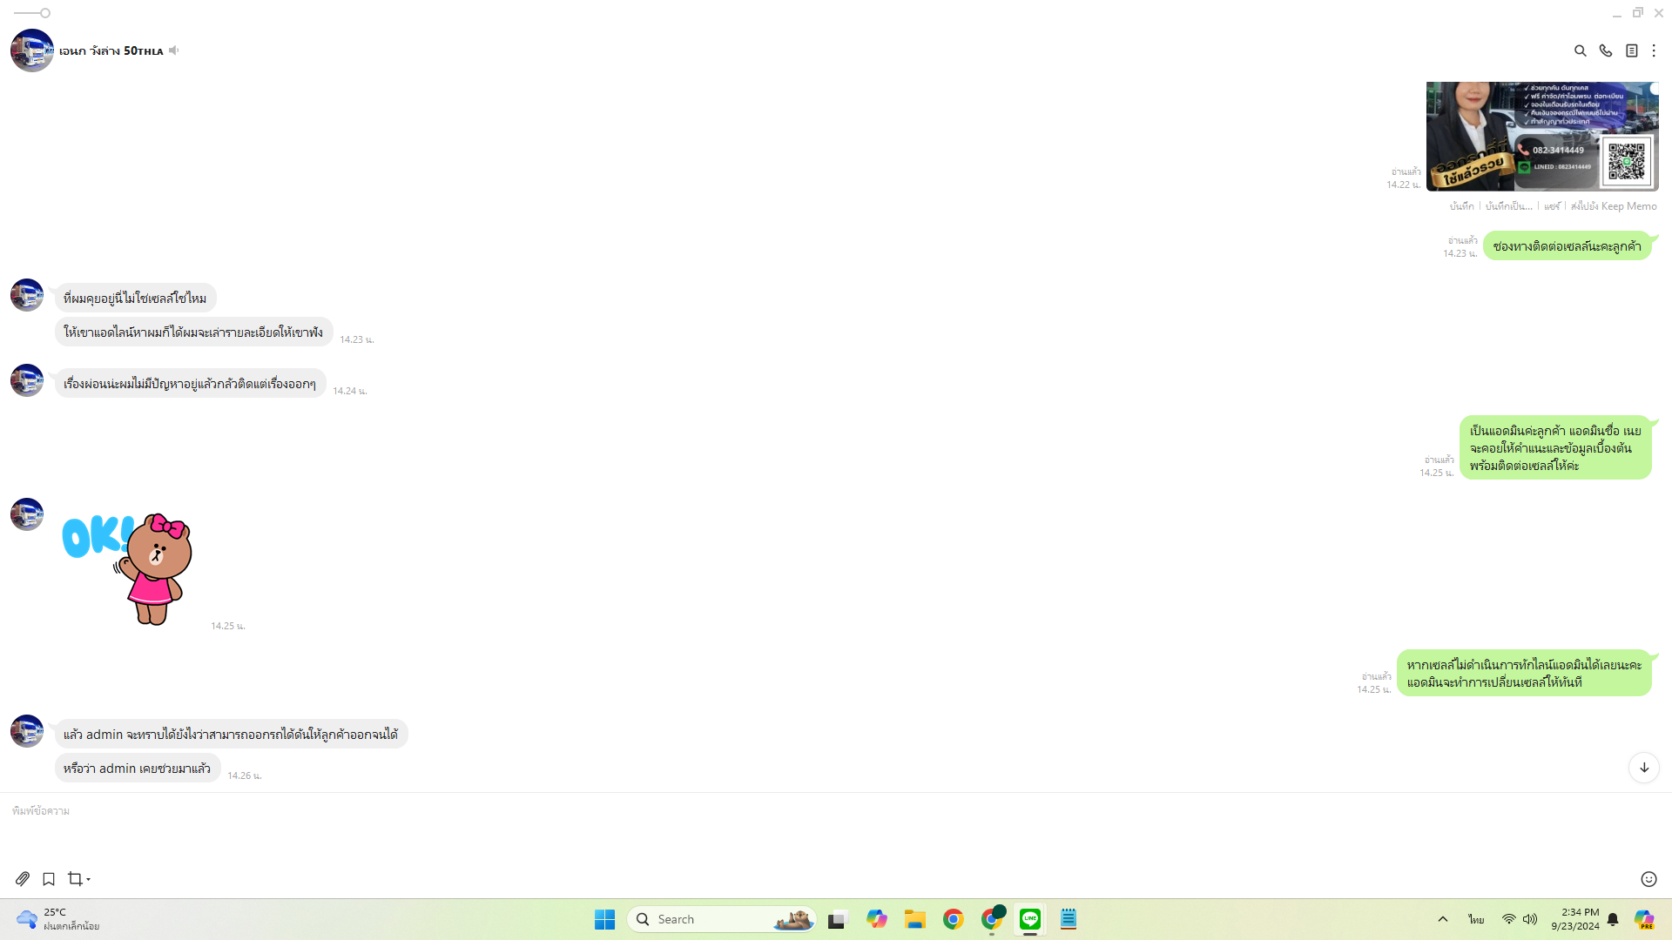Open Keep Memo bookmark icon
This screenshot has height=940, width=1672.
pyautogui.click(x=49, y=879)
